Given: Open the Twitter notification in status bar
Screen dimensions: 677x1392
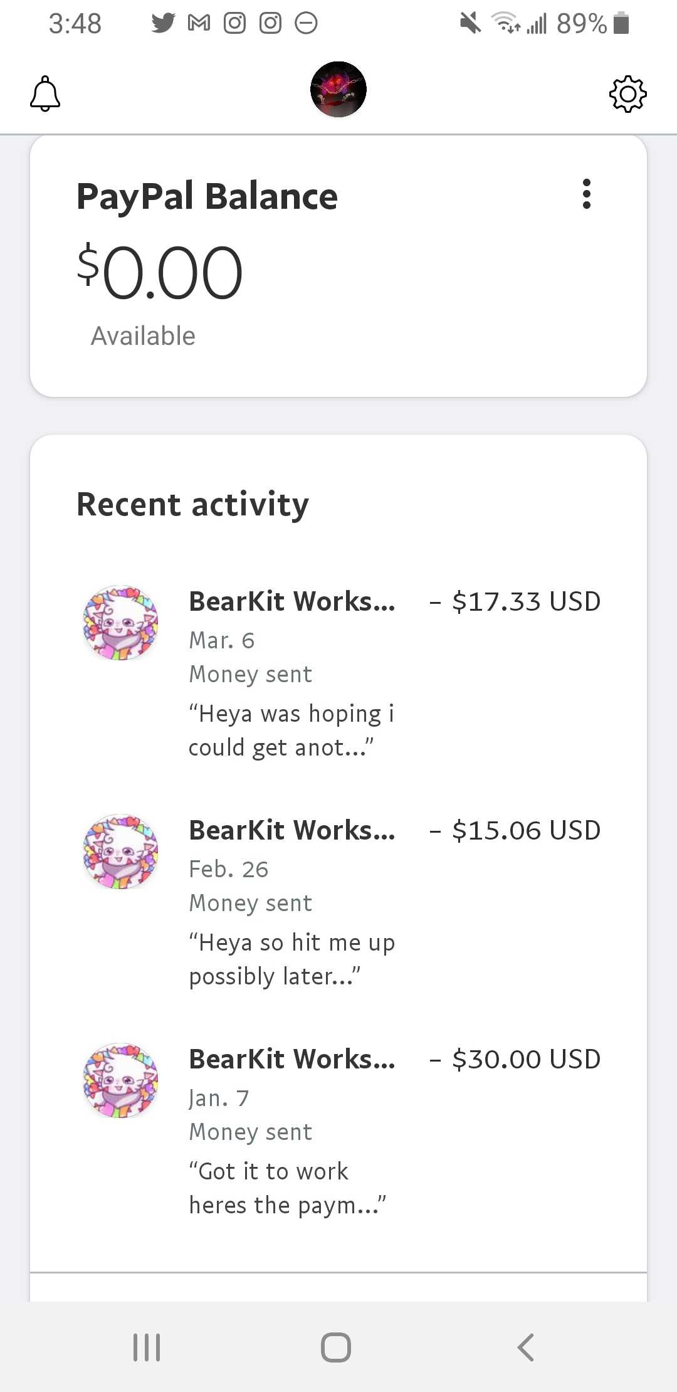Looking at the screenshot, I should click(x=164, y=23).
